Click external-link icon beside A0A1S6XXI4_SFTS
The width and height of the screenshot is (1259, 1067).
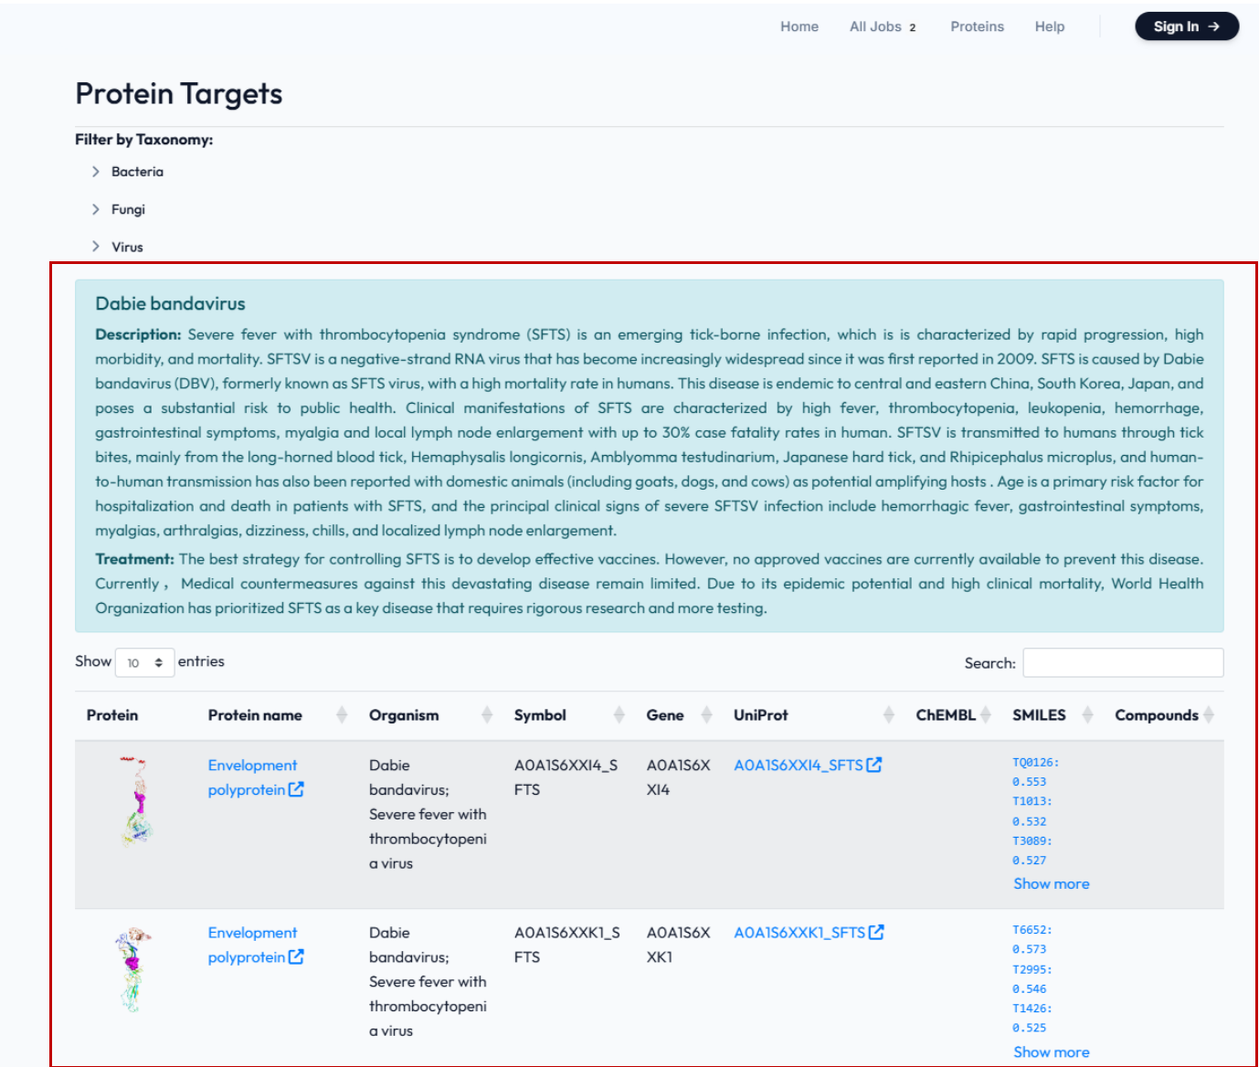874,765
